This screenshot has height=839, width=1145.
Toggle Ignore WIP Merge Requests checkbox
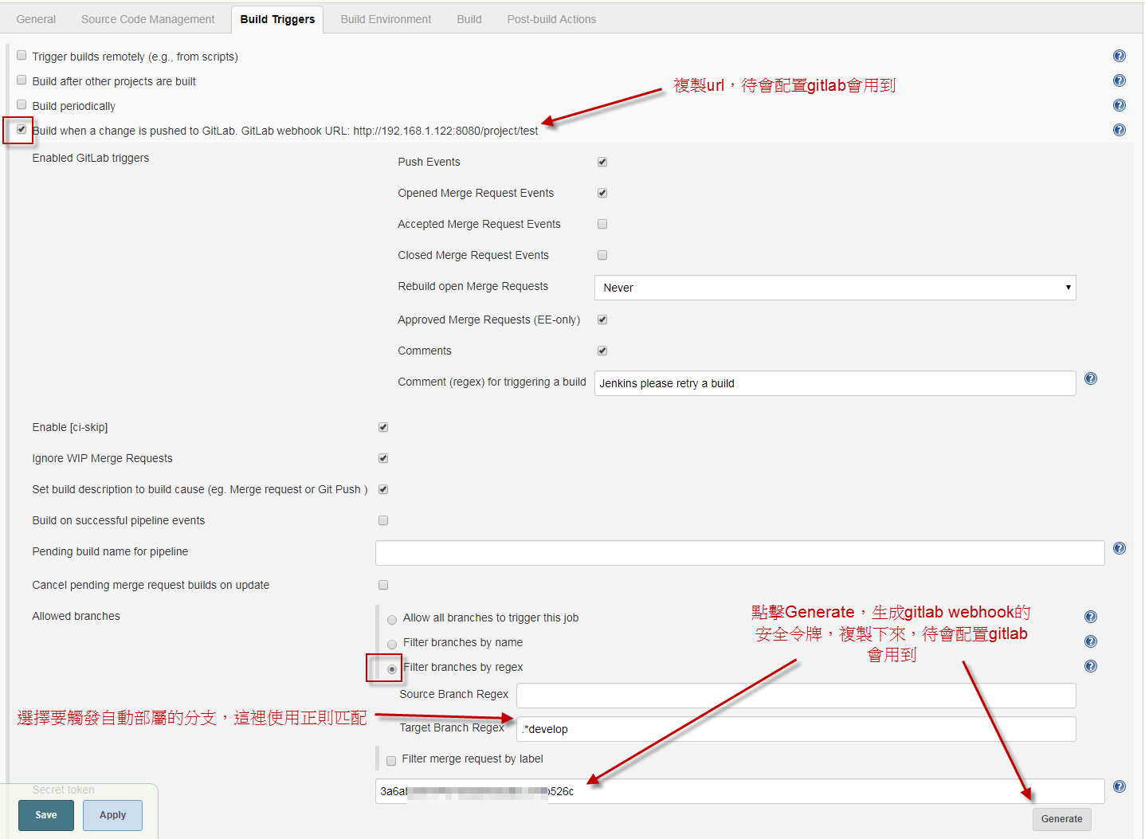pyautogui.click(x=383, y=458)
